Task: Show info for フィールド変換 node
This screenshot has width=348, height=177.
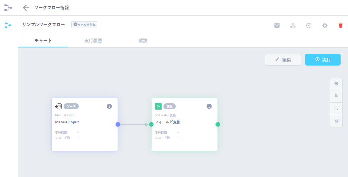Action: coord(209,106)
